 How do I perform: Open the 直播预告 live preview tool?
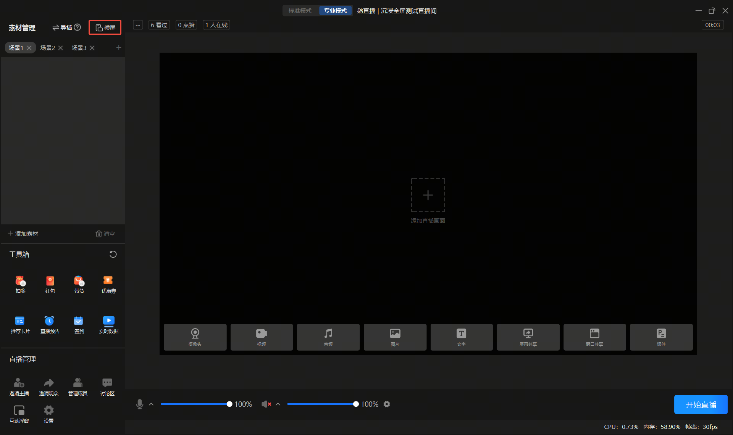50,325
